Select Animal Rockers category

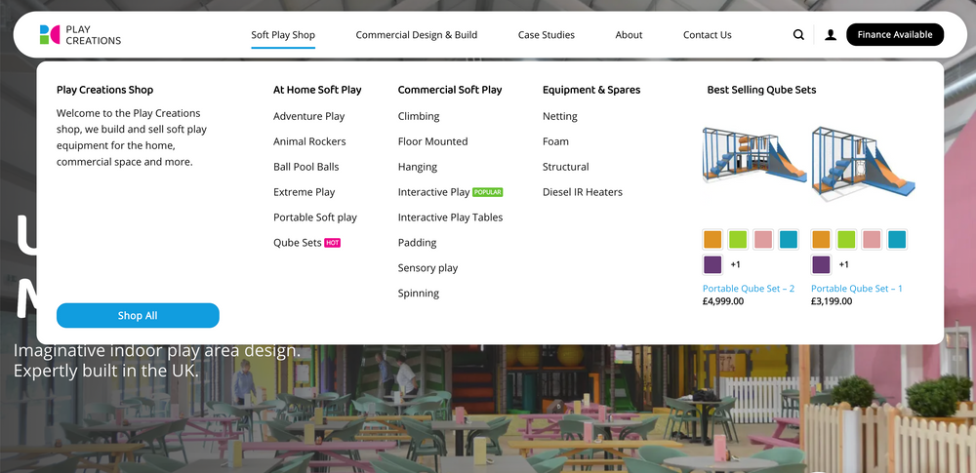click(x=309, y=141)
